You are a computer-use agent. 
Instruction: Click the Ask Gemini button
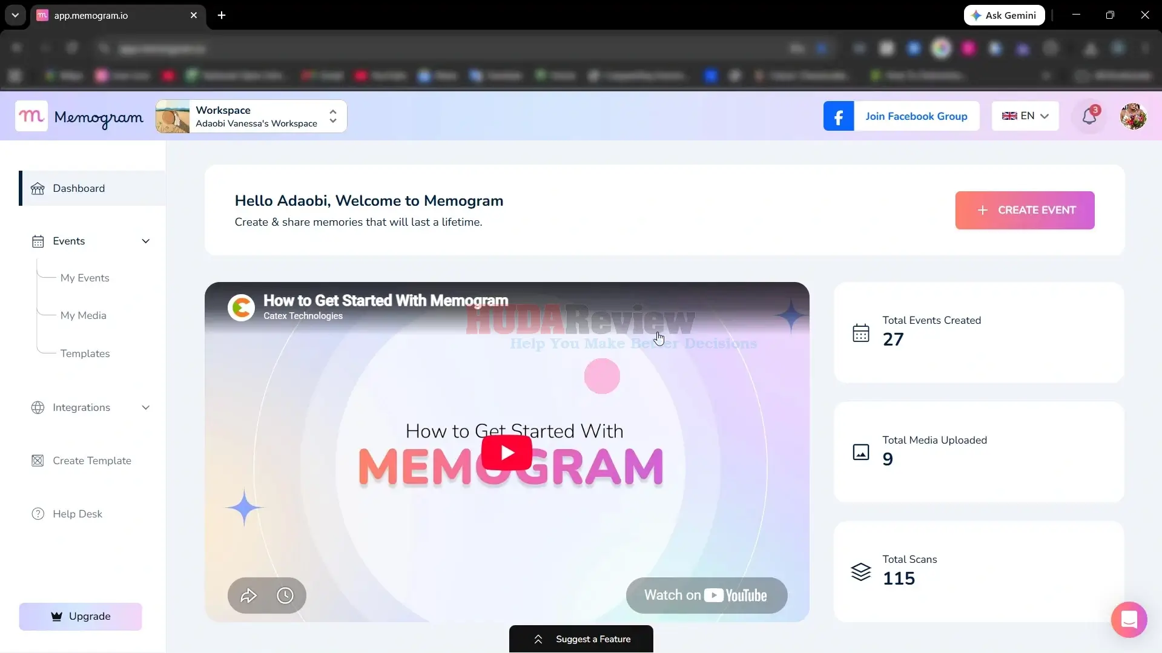tap(1004, 15)
